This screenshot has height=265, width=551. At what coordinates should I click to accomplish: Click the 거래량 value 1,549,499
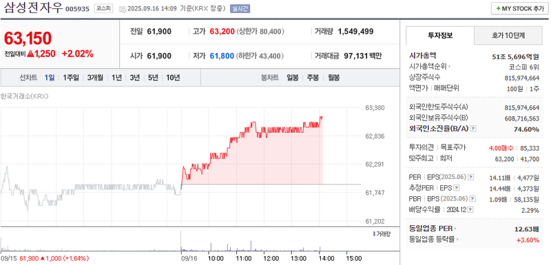pyautogui.click(x=355, y=32)
